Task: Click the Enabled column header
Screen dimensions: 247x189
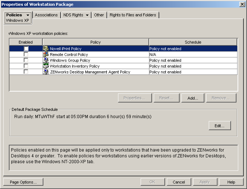Action: (x=26, y=42)
